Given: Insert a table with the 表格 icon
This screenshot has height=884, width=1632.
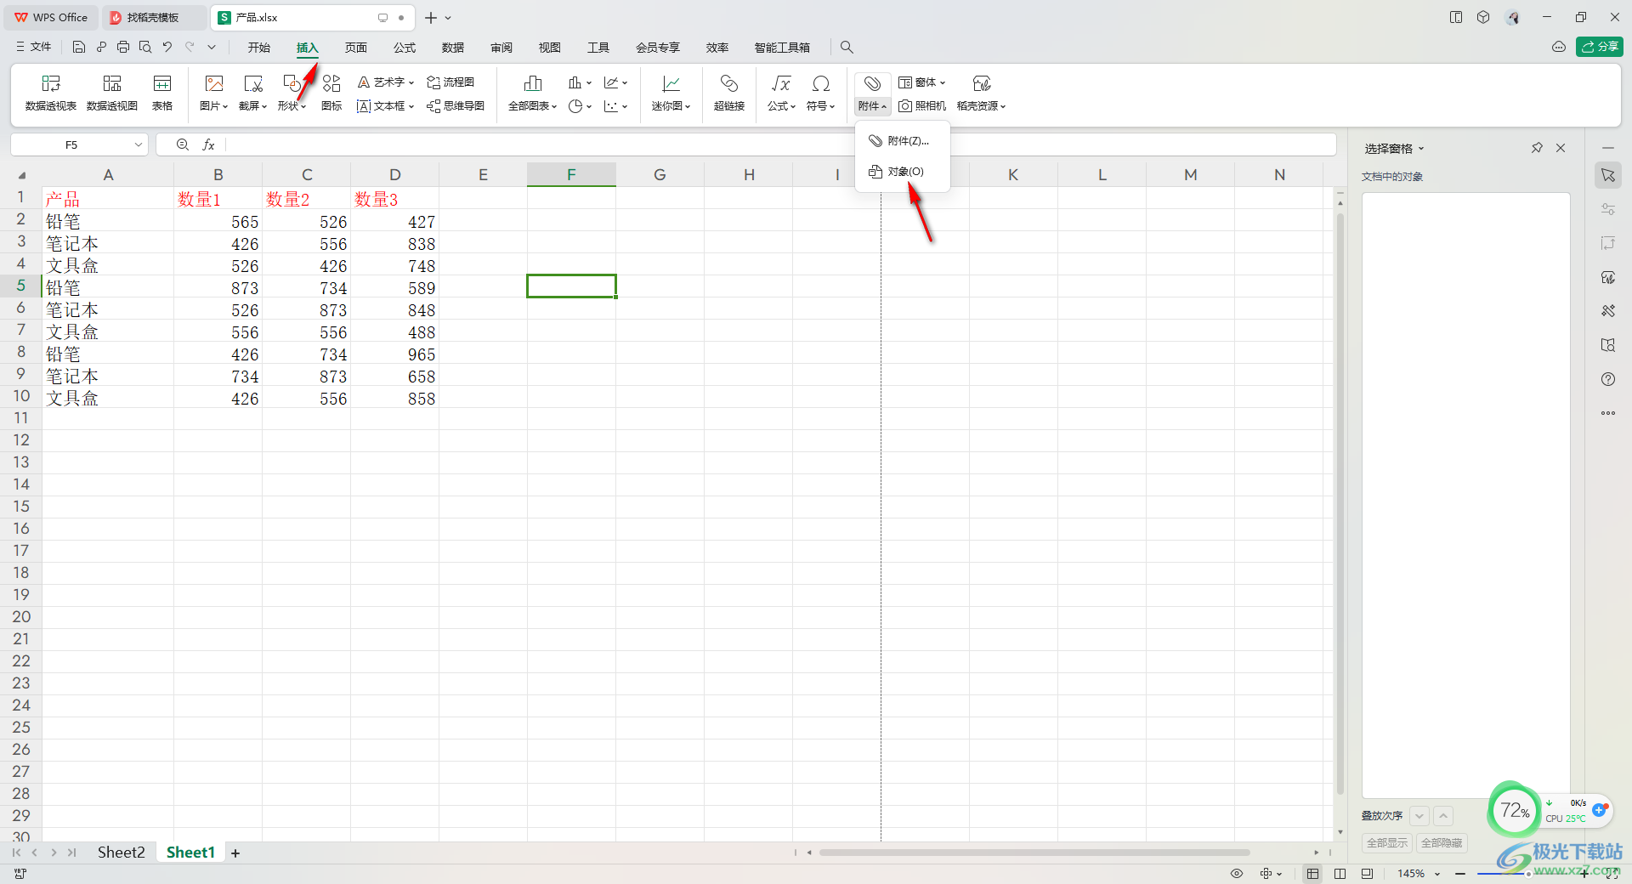Looking at the screenshot, I should coord(162,93).
